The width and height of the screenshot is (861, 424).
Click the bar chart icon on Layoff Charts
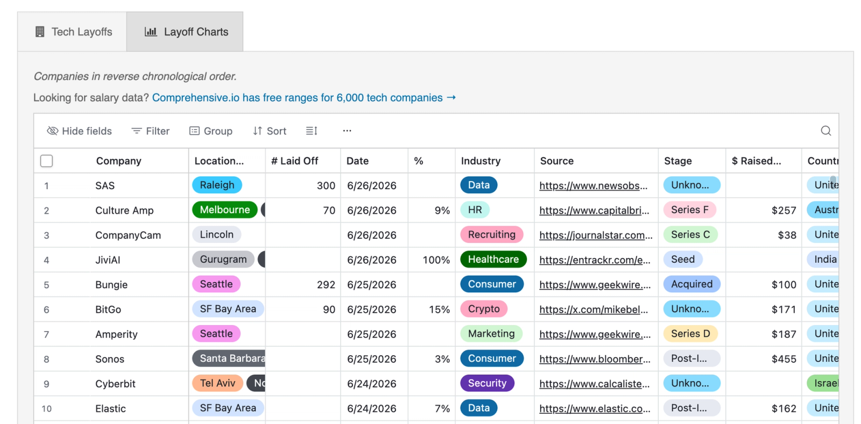151,32
